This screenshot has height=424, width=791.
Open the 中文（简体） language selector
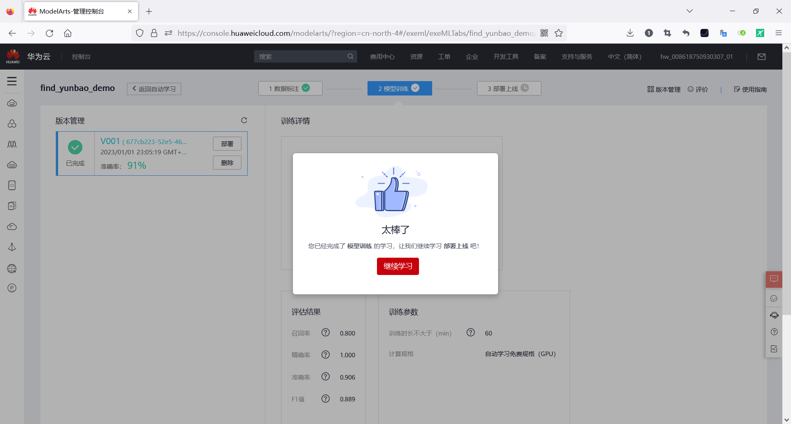625,56
